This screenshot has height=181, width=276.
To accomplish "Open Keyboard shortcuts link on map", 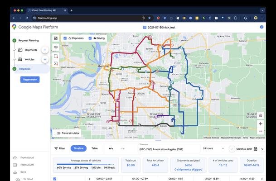I will [x=211, y=138].
